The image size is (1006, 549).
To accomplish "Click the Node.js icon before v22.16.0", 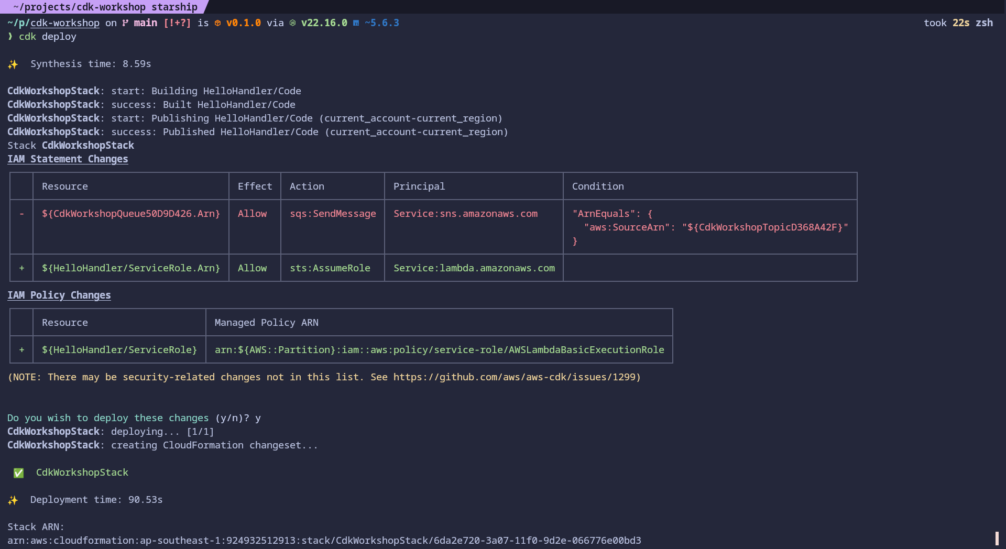I will coord(292,23).
